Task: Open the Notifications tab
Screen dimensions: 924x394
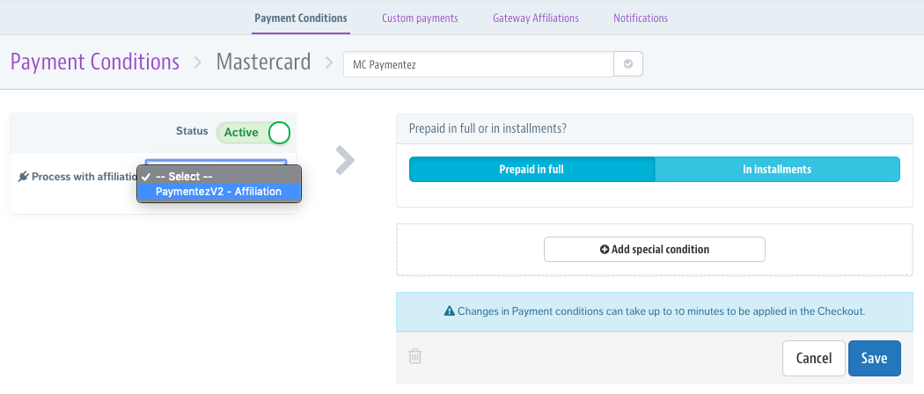Action: (x=641, y=18)
